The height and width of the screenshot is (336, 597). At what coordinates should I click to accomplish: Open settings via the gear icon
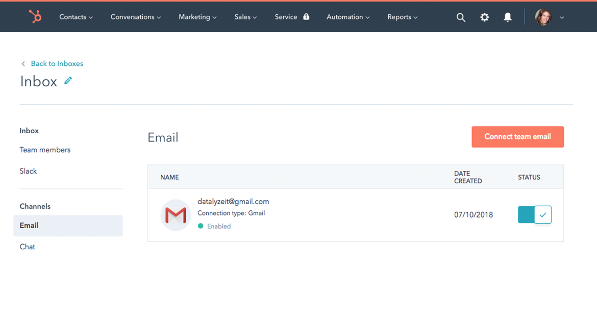pyautogui.click(x=484, y=17)
